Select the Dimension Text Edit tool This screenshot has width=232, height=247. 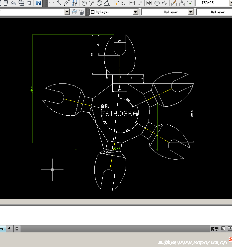click(182, 3)
